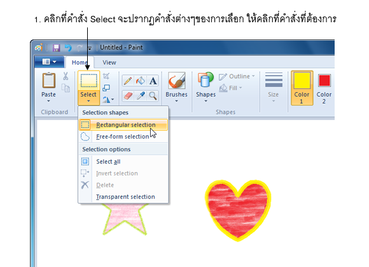Click the Crop icon
The image size is (369, 267).
[x=106, y=76]
